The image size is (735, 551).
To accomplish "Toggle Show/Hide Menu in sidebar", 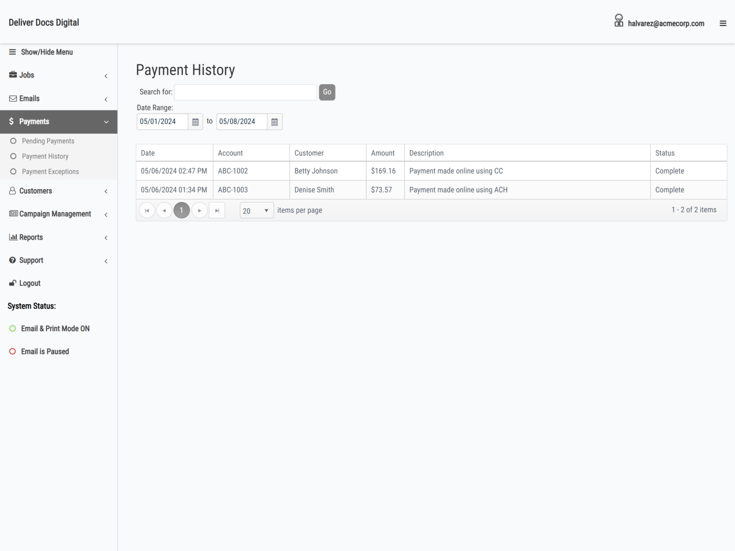I will (41, 52).
